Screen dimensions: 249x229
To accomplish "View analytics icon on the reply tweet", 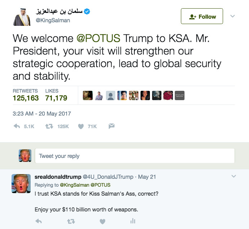I will coord(133,221).
